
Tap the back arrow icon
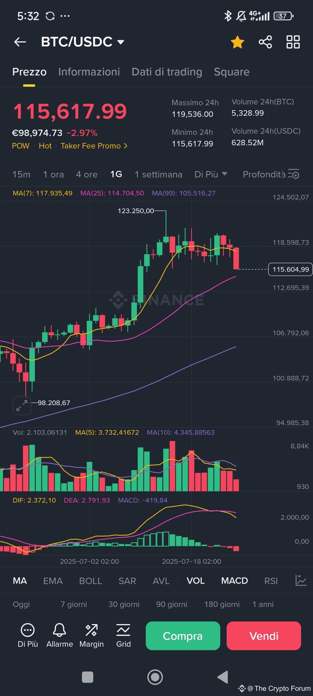(x=20, y=42)
